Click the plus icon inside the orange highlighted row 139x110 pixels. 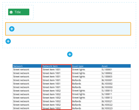pyautogui.click(x=12, y=29)
